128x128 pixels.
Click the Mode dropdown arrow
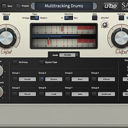(77, 55)
